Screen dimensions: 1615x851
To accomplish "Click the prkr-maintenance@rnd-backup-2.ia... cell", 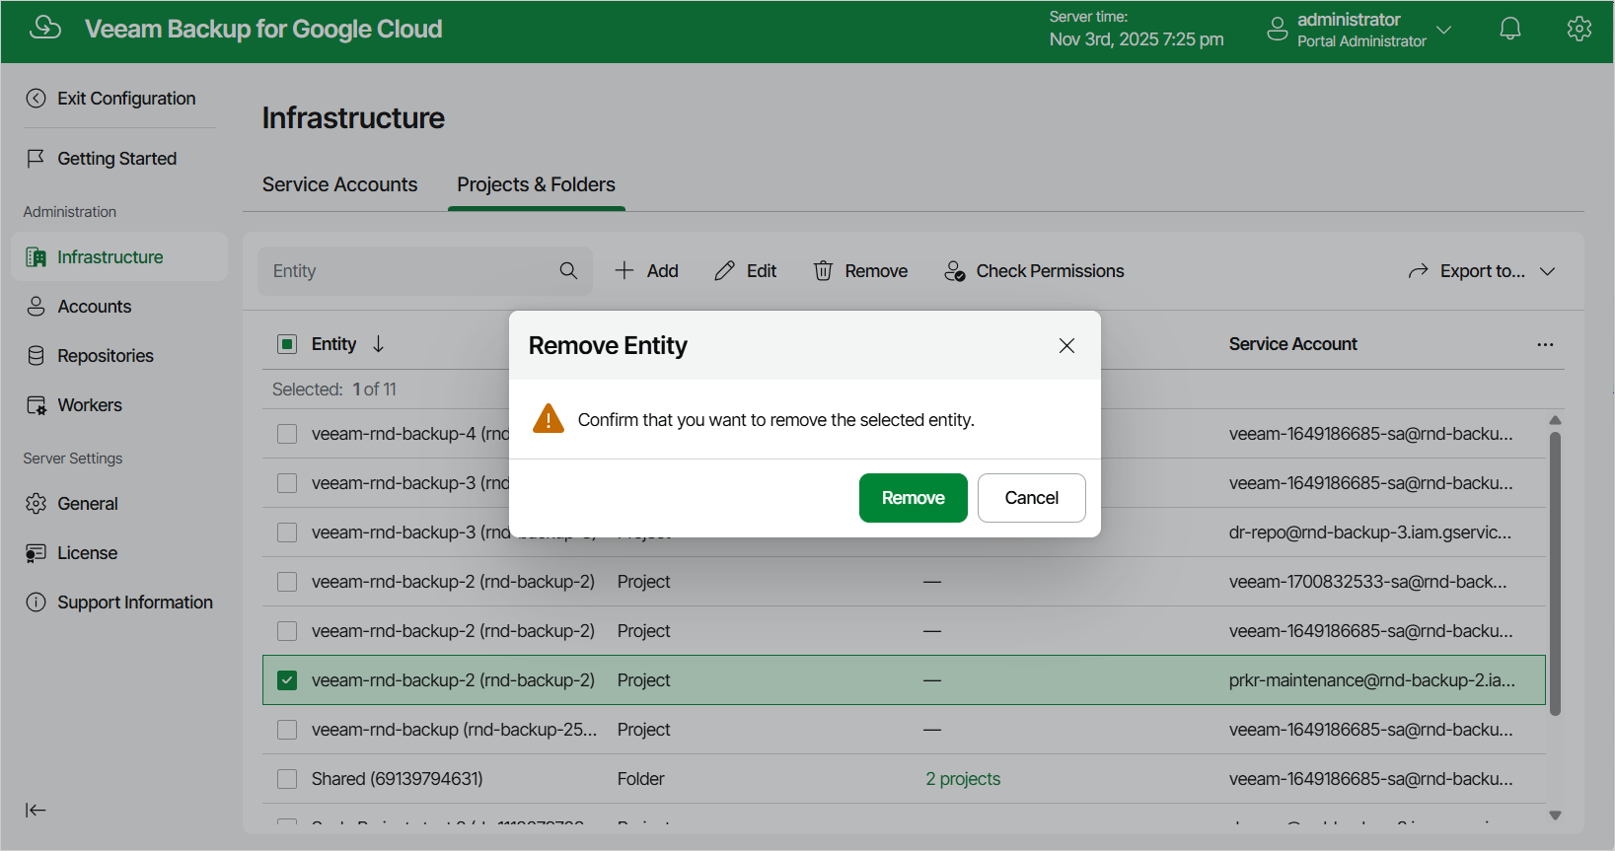I will (x=1371, y=680).
